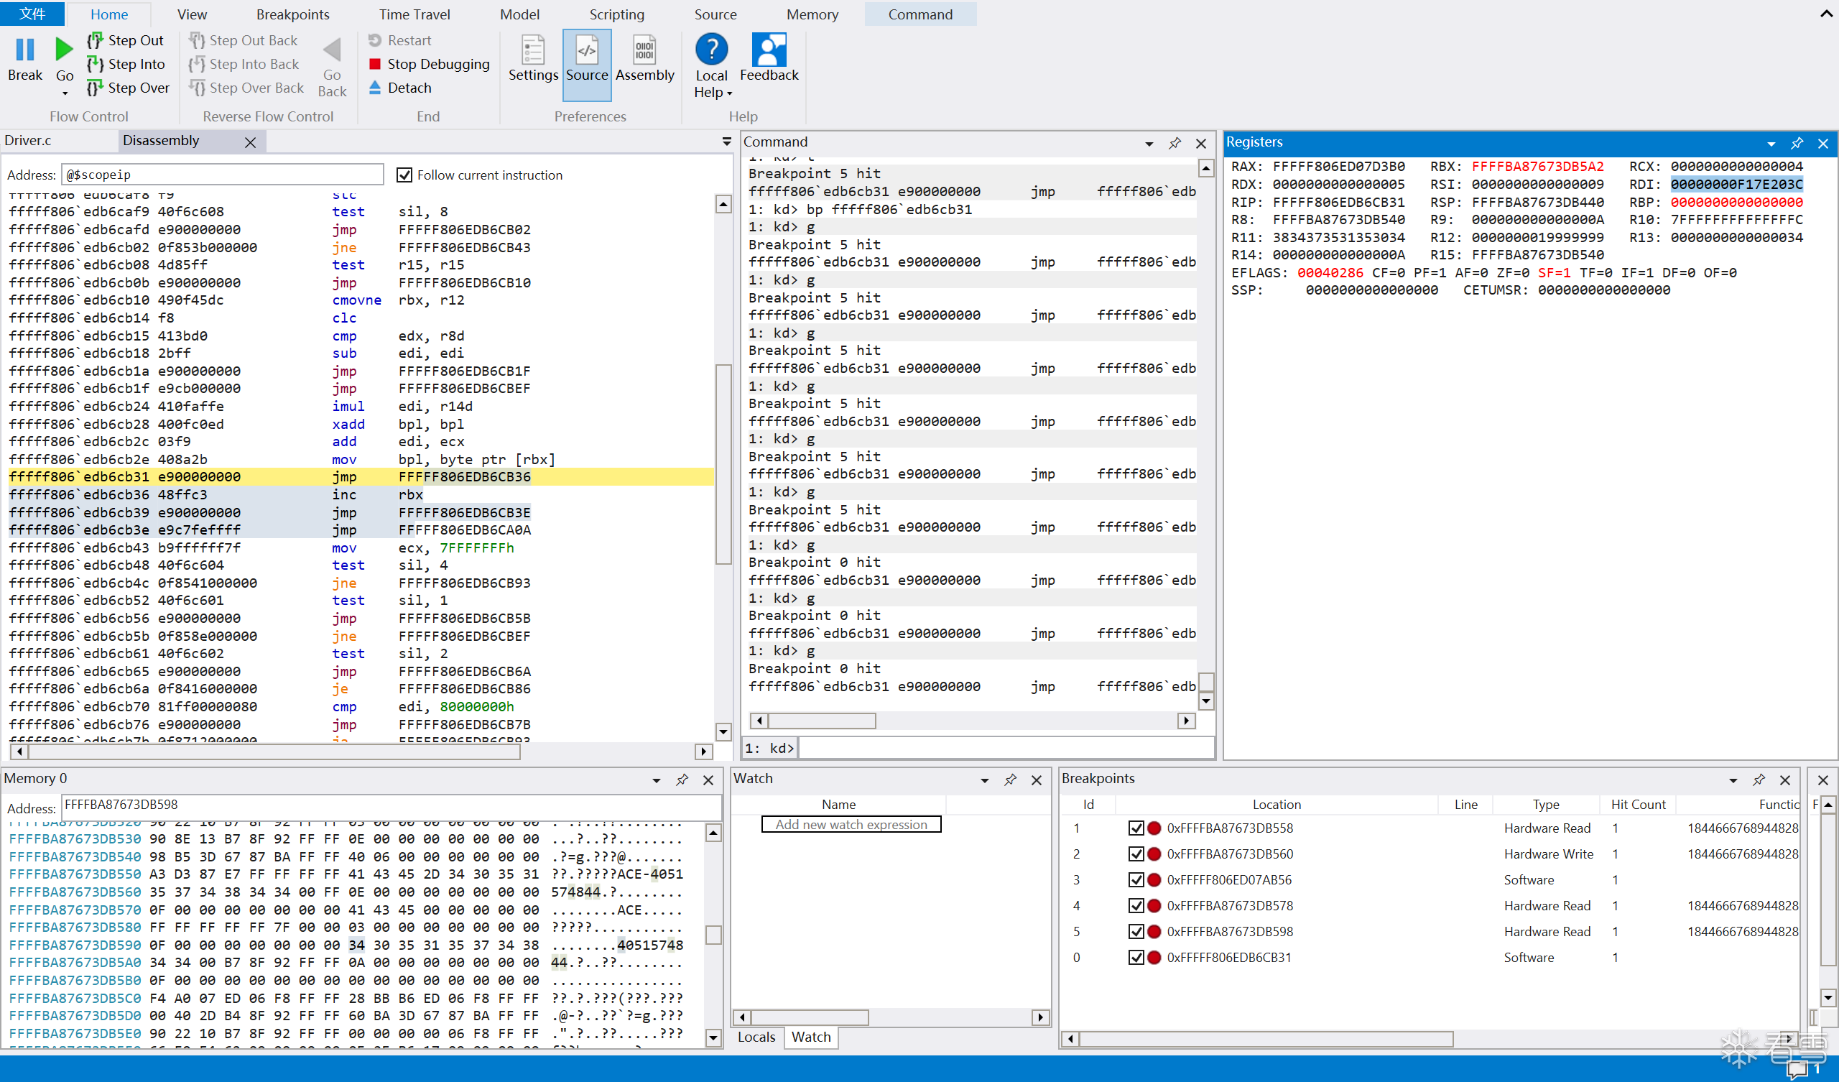The width and height of the screenshot is (1839, 1082).
Task: Click Stop Debugging red square
Action: click(x=375, y=64)
